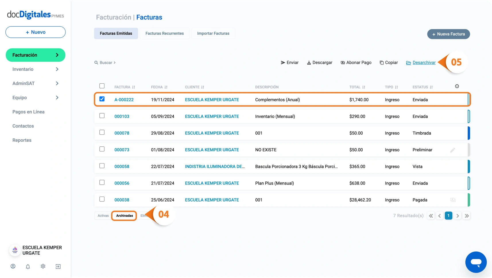Click the ESCUELA KEMPER URGATE company logo

[x=15, y=250]
